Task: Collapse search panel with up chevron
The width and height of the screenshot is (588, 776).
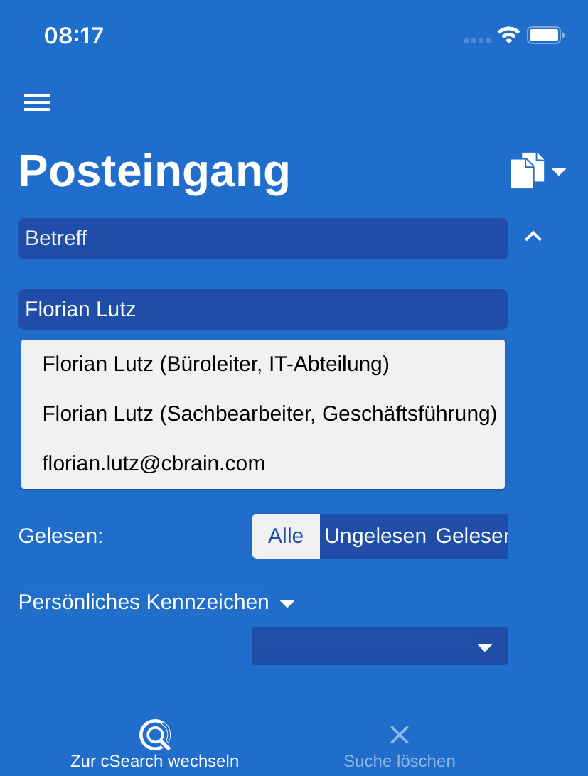Action: (533, 237)
